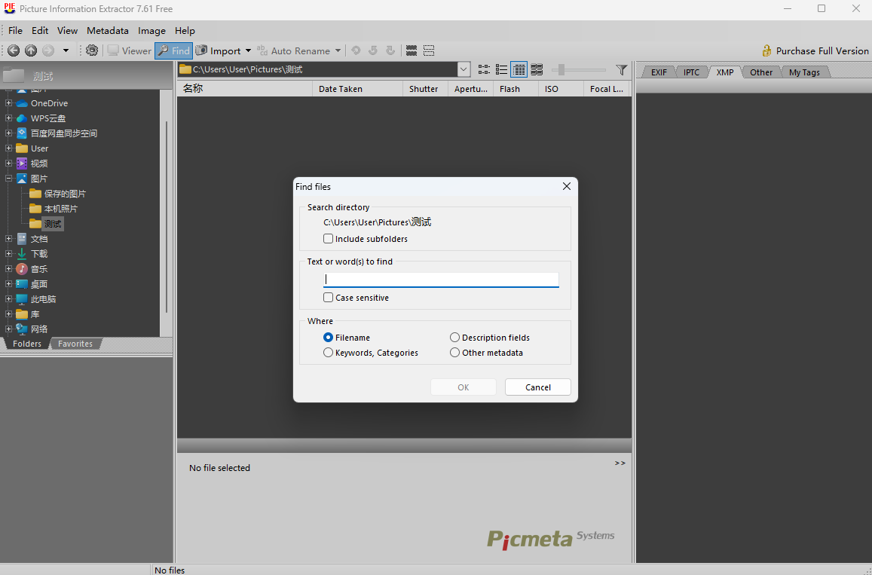Click the Back navigation arrow icon

tap(14, 50)
